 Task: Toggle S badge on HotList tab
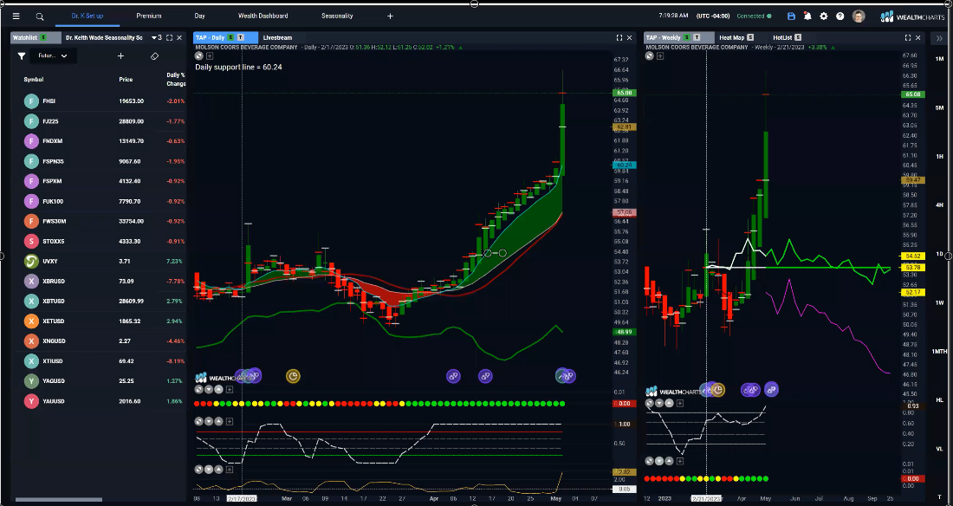[798, 38]
